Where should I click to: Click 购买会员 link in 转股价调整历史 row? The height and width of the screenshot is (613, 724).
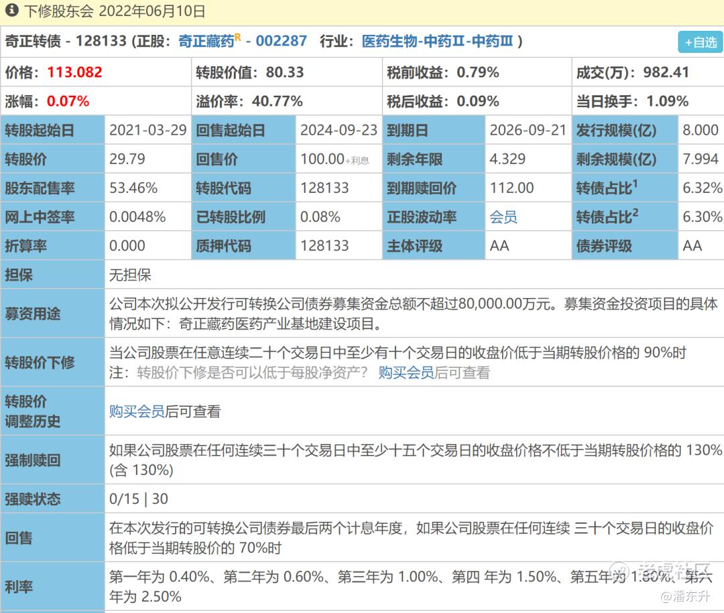tap(137, 411)
